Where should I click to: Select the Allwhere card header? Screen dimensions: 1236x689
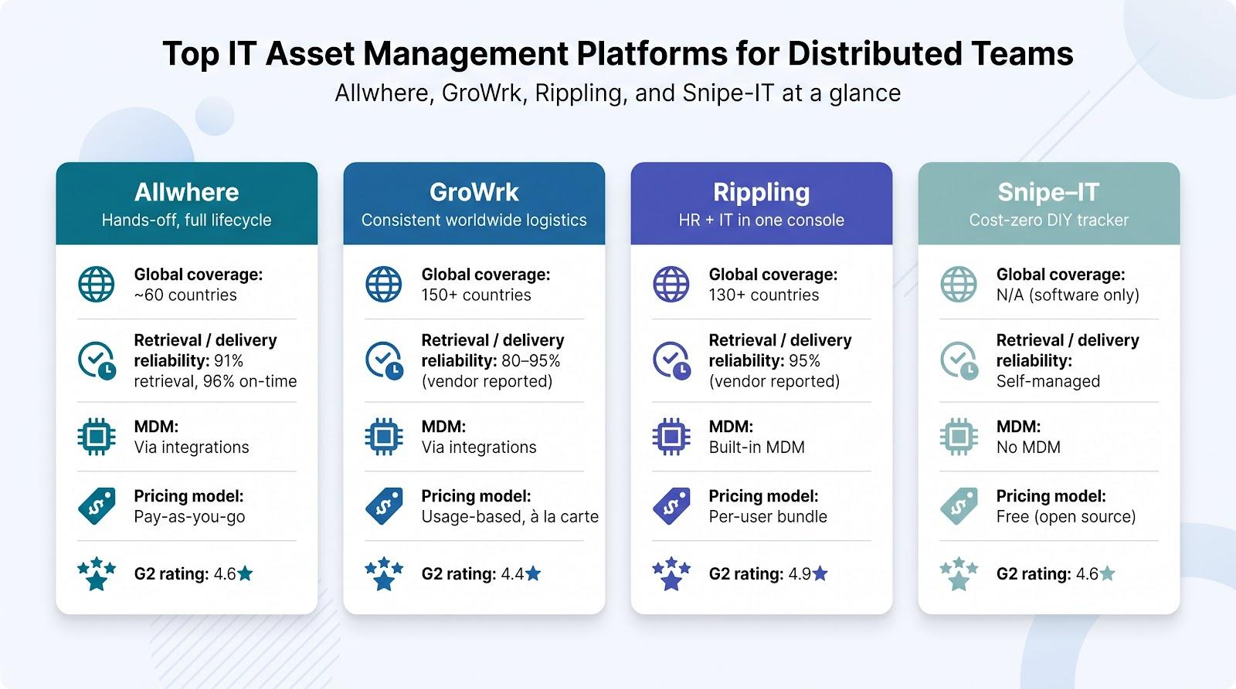tap(187, 204)
